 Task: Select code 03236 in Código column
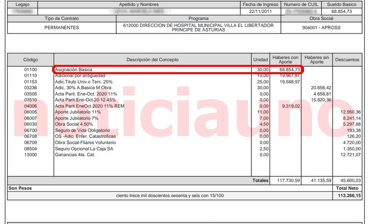(31, 88)
